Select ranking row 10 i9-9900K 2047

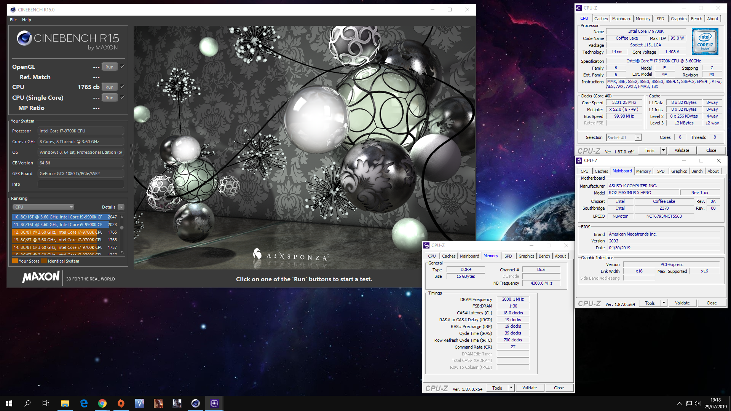(65, 217)
